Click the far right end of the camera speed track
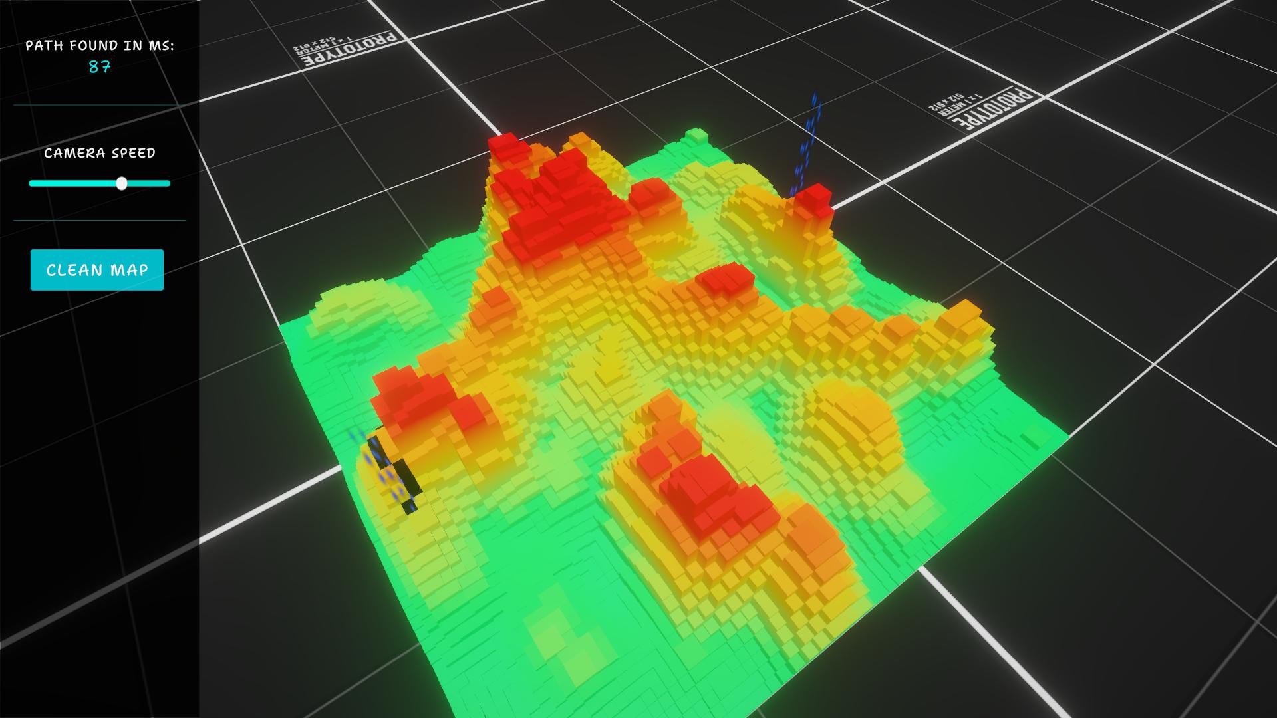This screenshot has height=718, width=1277. point(168,183)
